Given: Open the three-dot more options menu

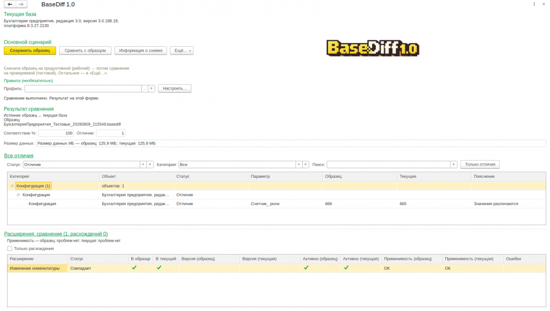Looking at the screenshot, I should click(x=534, y=4).
